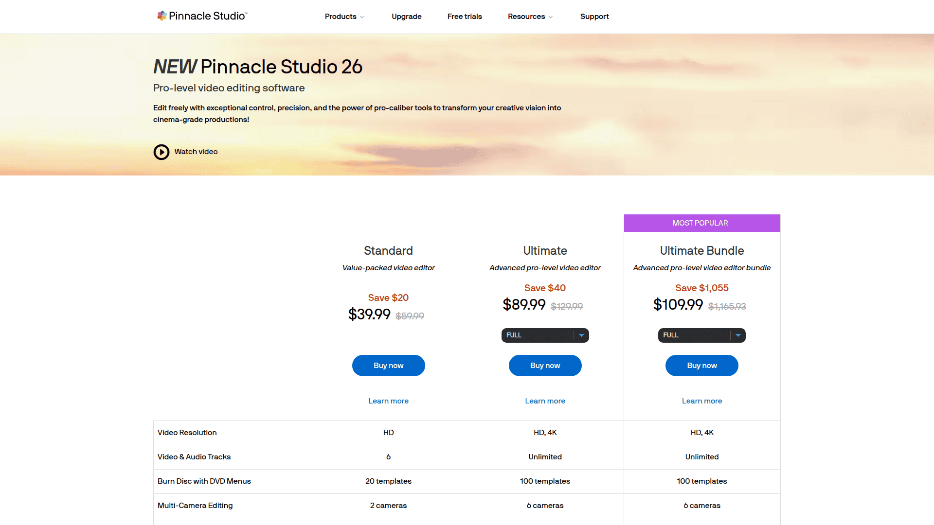This screenshot has height=525, width=934.
Task: Expand the Ultimate Bundle FULL version dropdown
Action: click(x=701, y=335)
